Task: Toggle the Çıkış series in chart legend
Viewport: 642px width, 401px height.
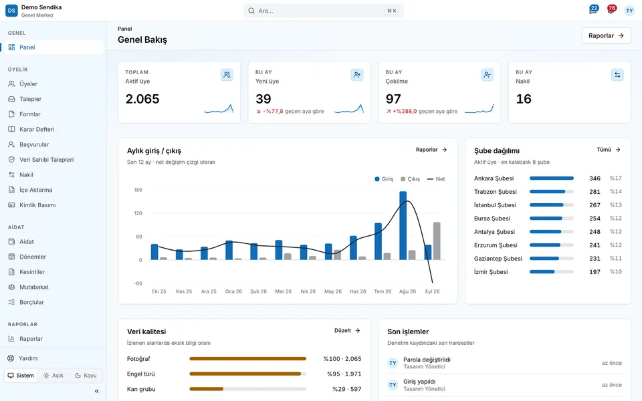Action: tap(410, 179)
